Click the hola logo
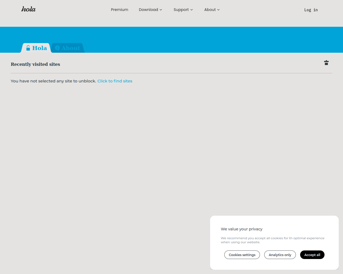 coord(28,9)
